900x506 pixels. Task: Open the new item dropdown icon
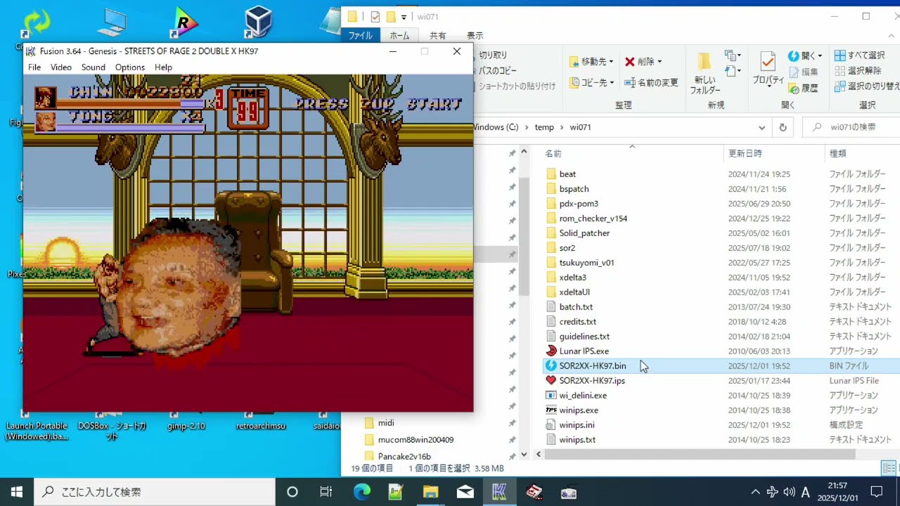click(733, 56)
